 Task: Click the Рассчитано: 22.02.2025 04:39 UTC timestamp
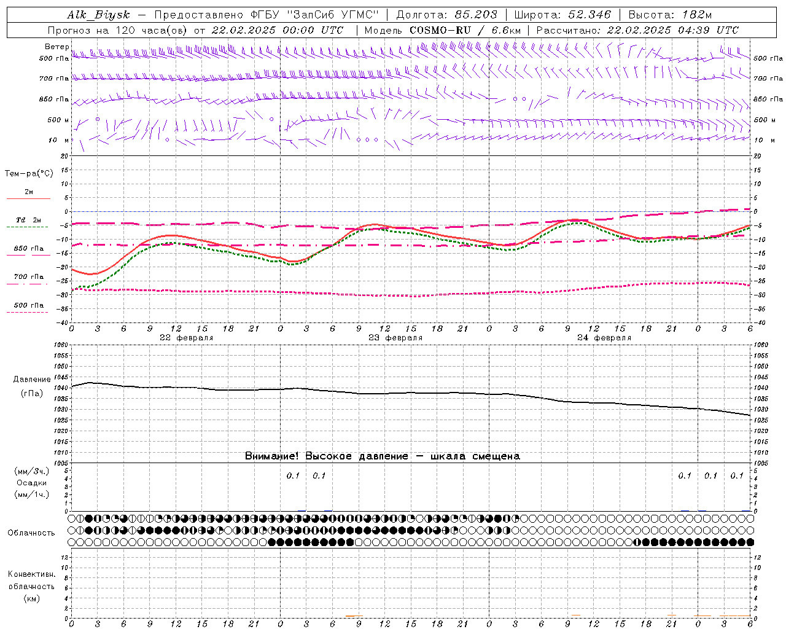(637, 30)
